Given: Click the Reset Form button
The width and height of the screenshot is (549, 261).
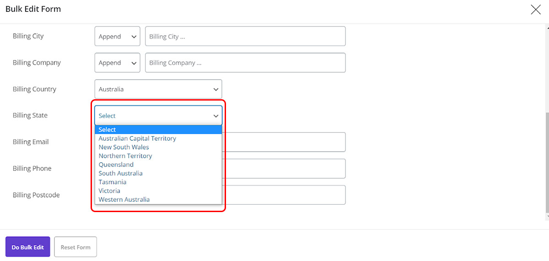Looking at the screenshot, I should (75, 247).
